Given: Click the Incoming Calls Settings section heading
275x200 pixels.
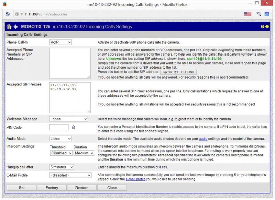Looking at the screenshot, I should coord(27,35).
